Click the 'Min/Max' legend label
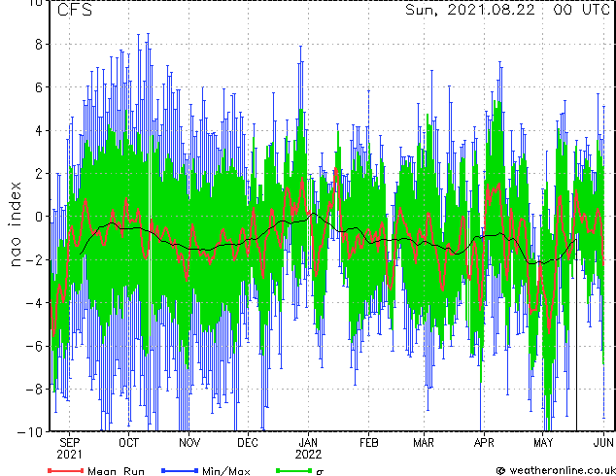The image size is (616, 476). [x=225, y=471]
